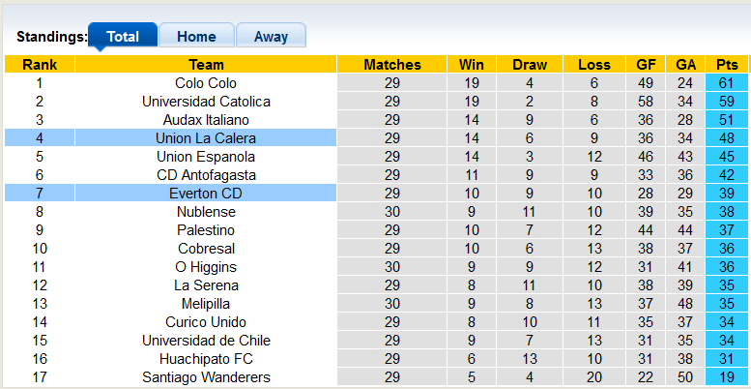This screenshot has width=751, height=389.
Task: Click the Union Espanola team link
Action: [206, 157]
